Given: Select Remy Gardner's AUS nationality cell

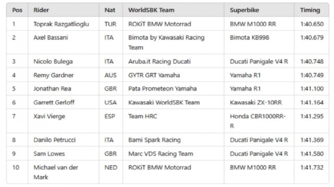Looking at the screenshot, I should pos(110,75).
